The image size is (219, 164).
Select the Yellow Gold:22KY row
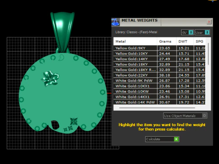pos(159,75)
